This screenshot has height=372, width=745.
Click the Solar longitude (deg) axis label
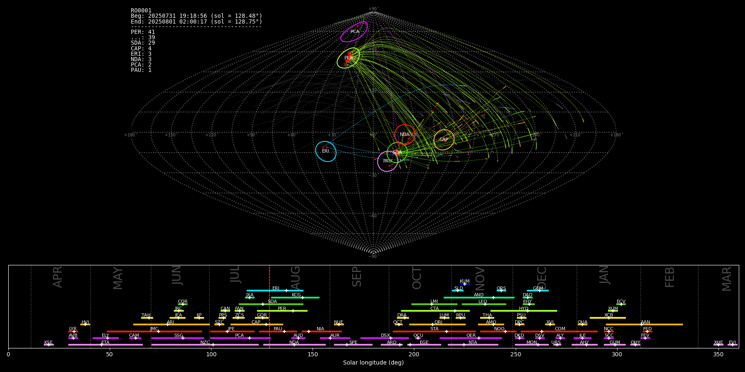click(373, 363)
